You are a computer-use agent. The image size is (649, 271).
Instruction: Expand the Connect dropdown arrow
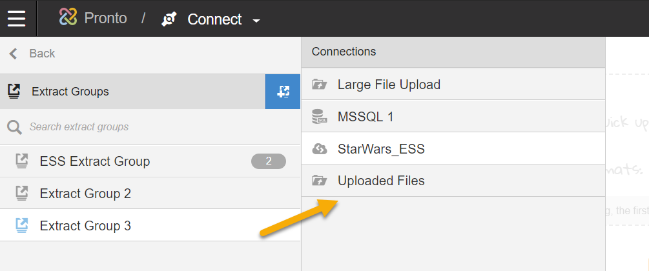[256, 21]
